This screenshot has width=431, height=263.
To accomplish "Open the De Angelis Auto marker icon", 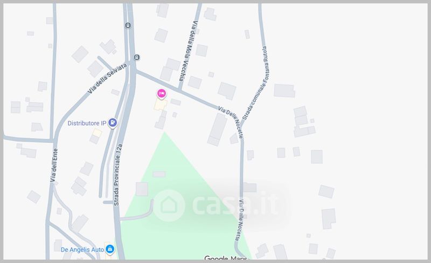I will (110, 249).
